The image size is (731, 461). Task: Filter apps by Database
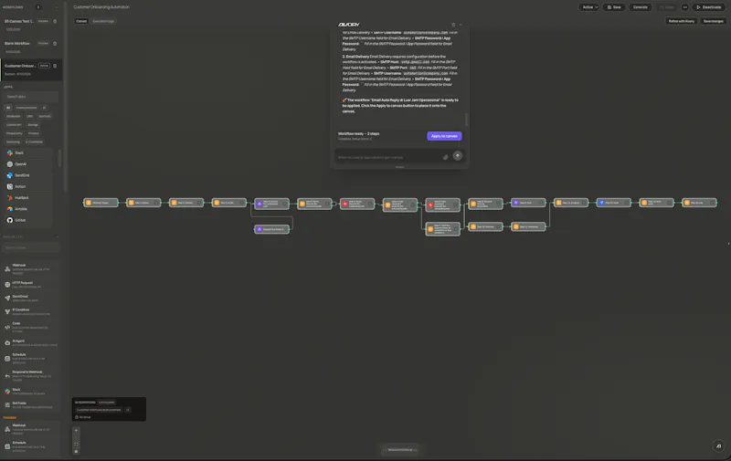coord(14,116)
